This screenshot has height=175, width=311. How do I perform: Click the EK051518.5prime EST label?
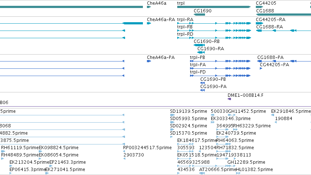[x=197, y=155]
